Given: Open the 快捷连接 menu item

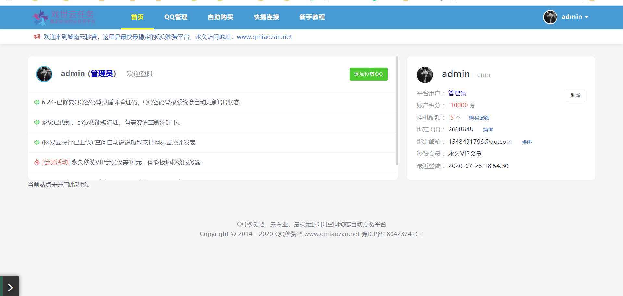Looking at the screenshot, I should click(x=266, y=17).
